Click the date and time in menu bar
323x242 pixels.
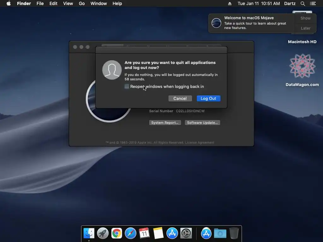[259, 3]
